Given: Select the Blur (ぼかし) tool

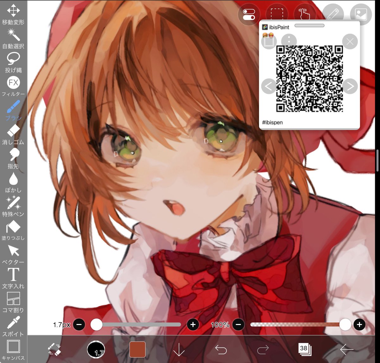Looking at the screenshot, I should 13,182.
